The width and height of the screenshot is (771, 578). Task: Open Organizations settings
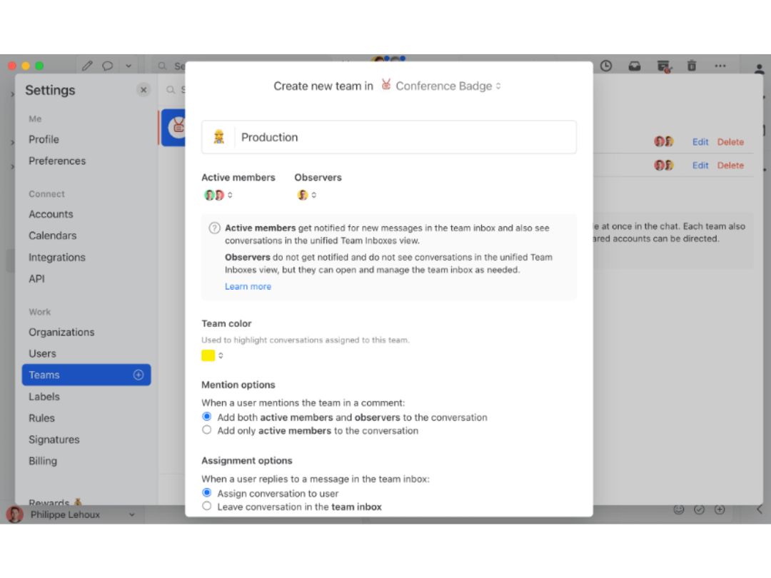tap(61, 333)
